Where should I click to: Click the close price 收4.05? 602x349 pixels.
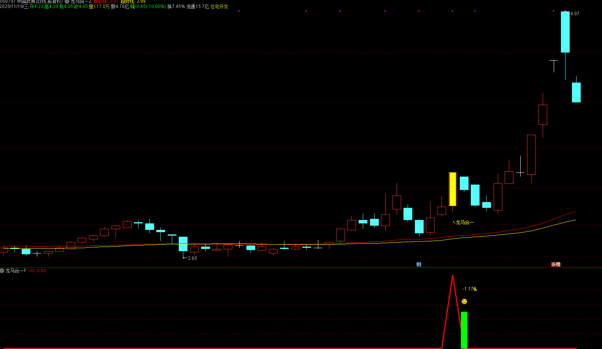[x=81, y=6]
